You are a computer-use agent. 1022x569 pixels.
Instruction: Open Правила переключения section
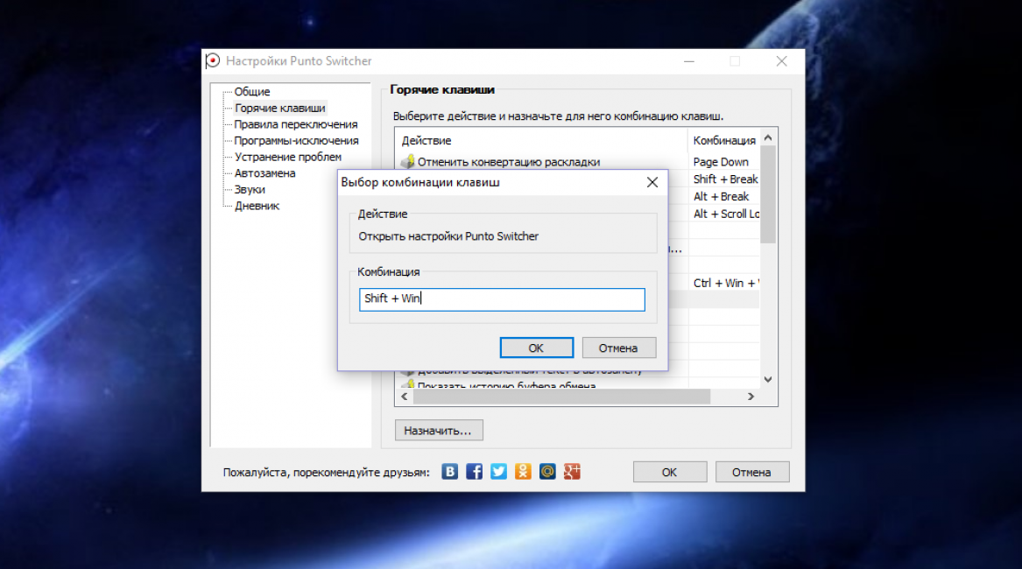coord(296,124)
